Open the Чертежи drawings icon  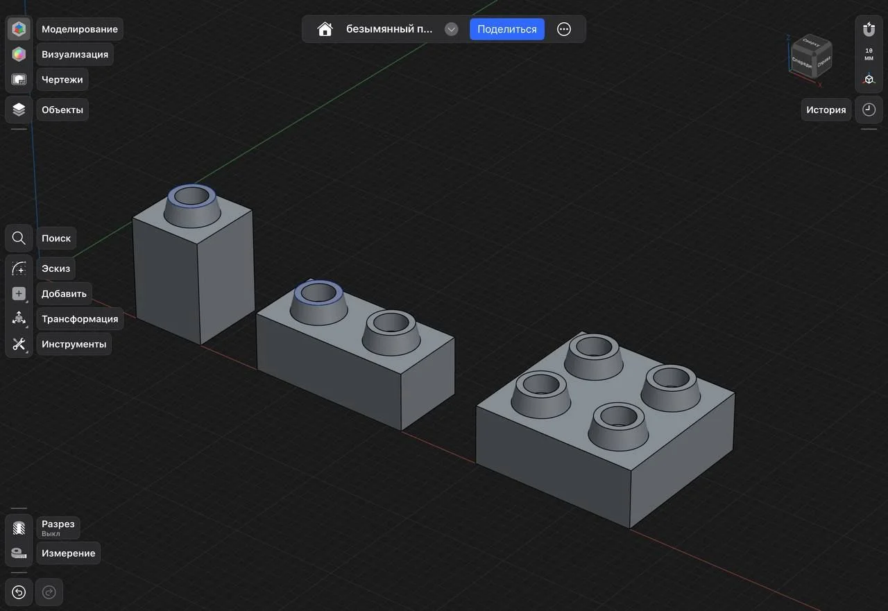click(x=19, y=79)
